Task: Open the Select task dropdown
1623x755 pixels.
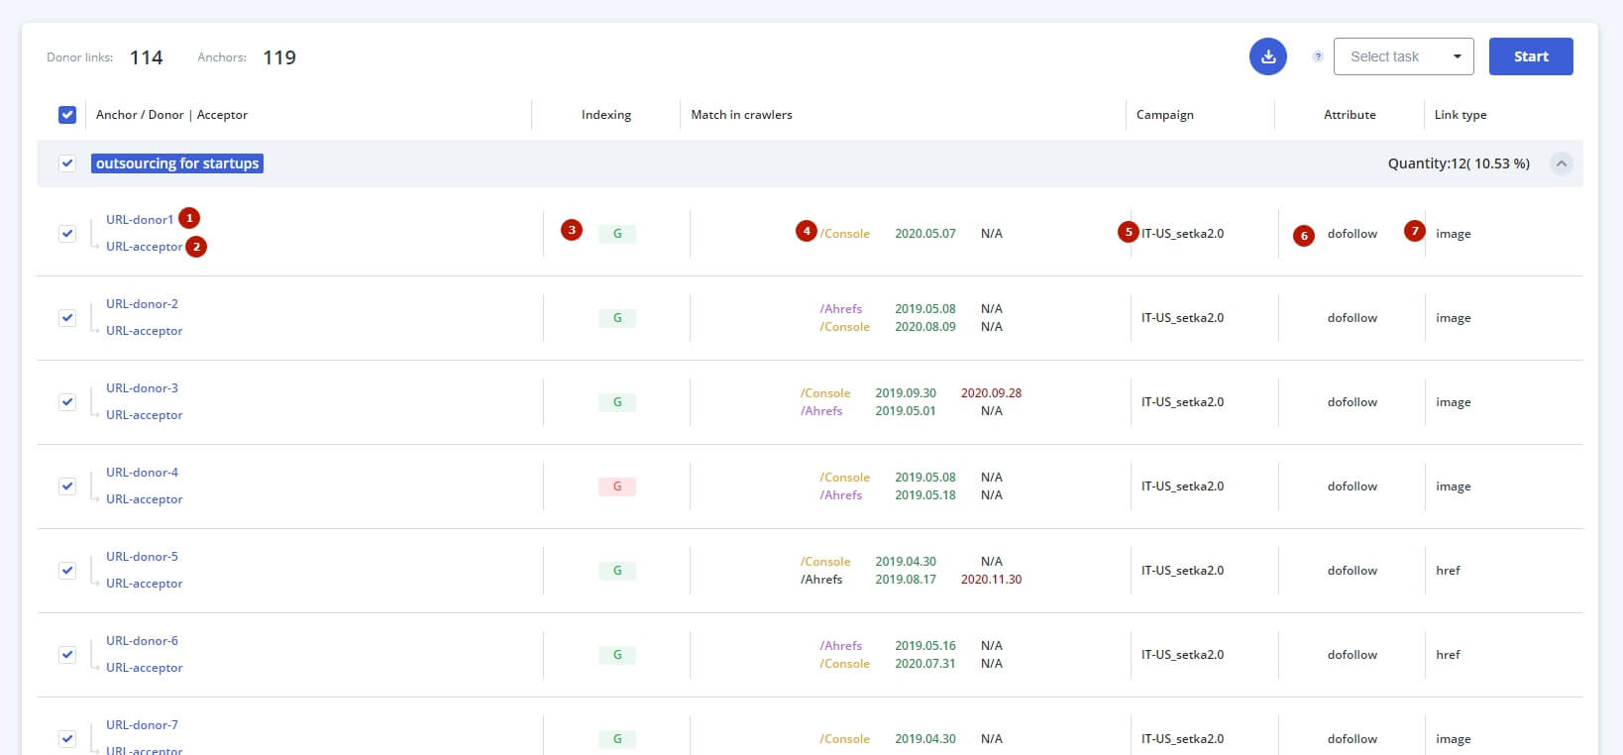Action: (x=1403, y=56)
